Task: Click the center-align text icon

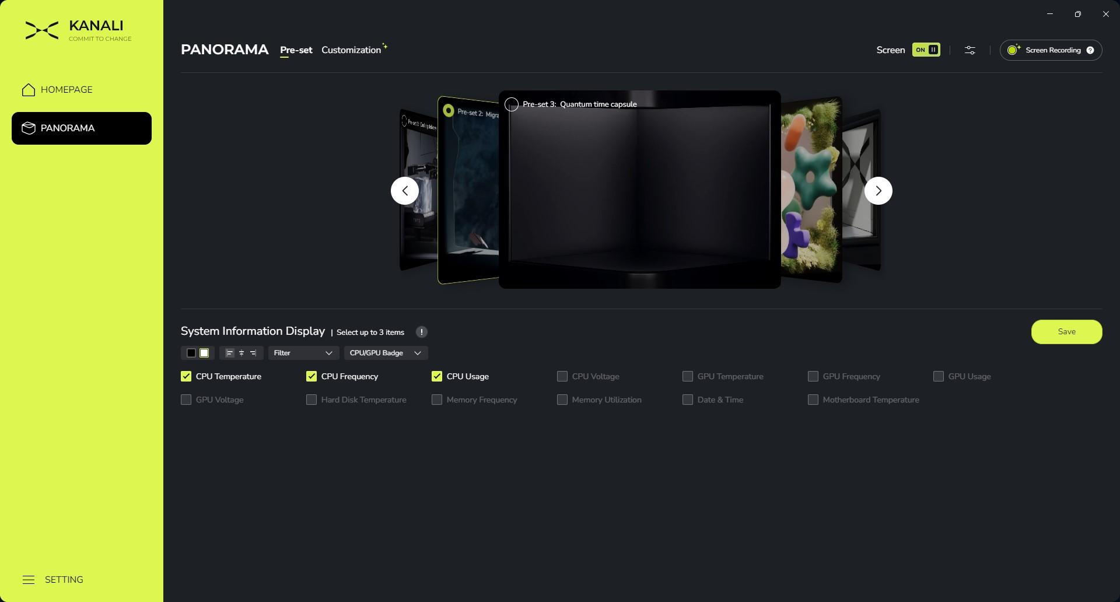Action: pos(242,353)
